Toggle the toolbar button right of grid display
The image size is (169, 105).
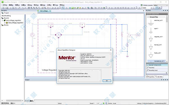coord(159,8)
